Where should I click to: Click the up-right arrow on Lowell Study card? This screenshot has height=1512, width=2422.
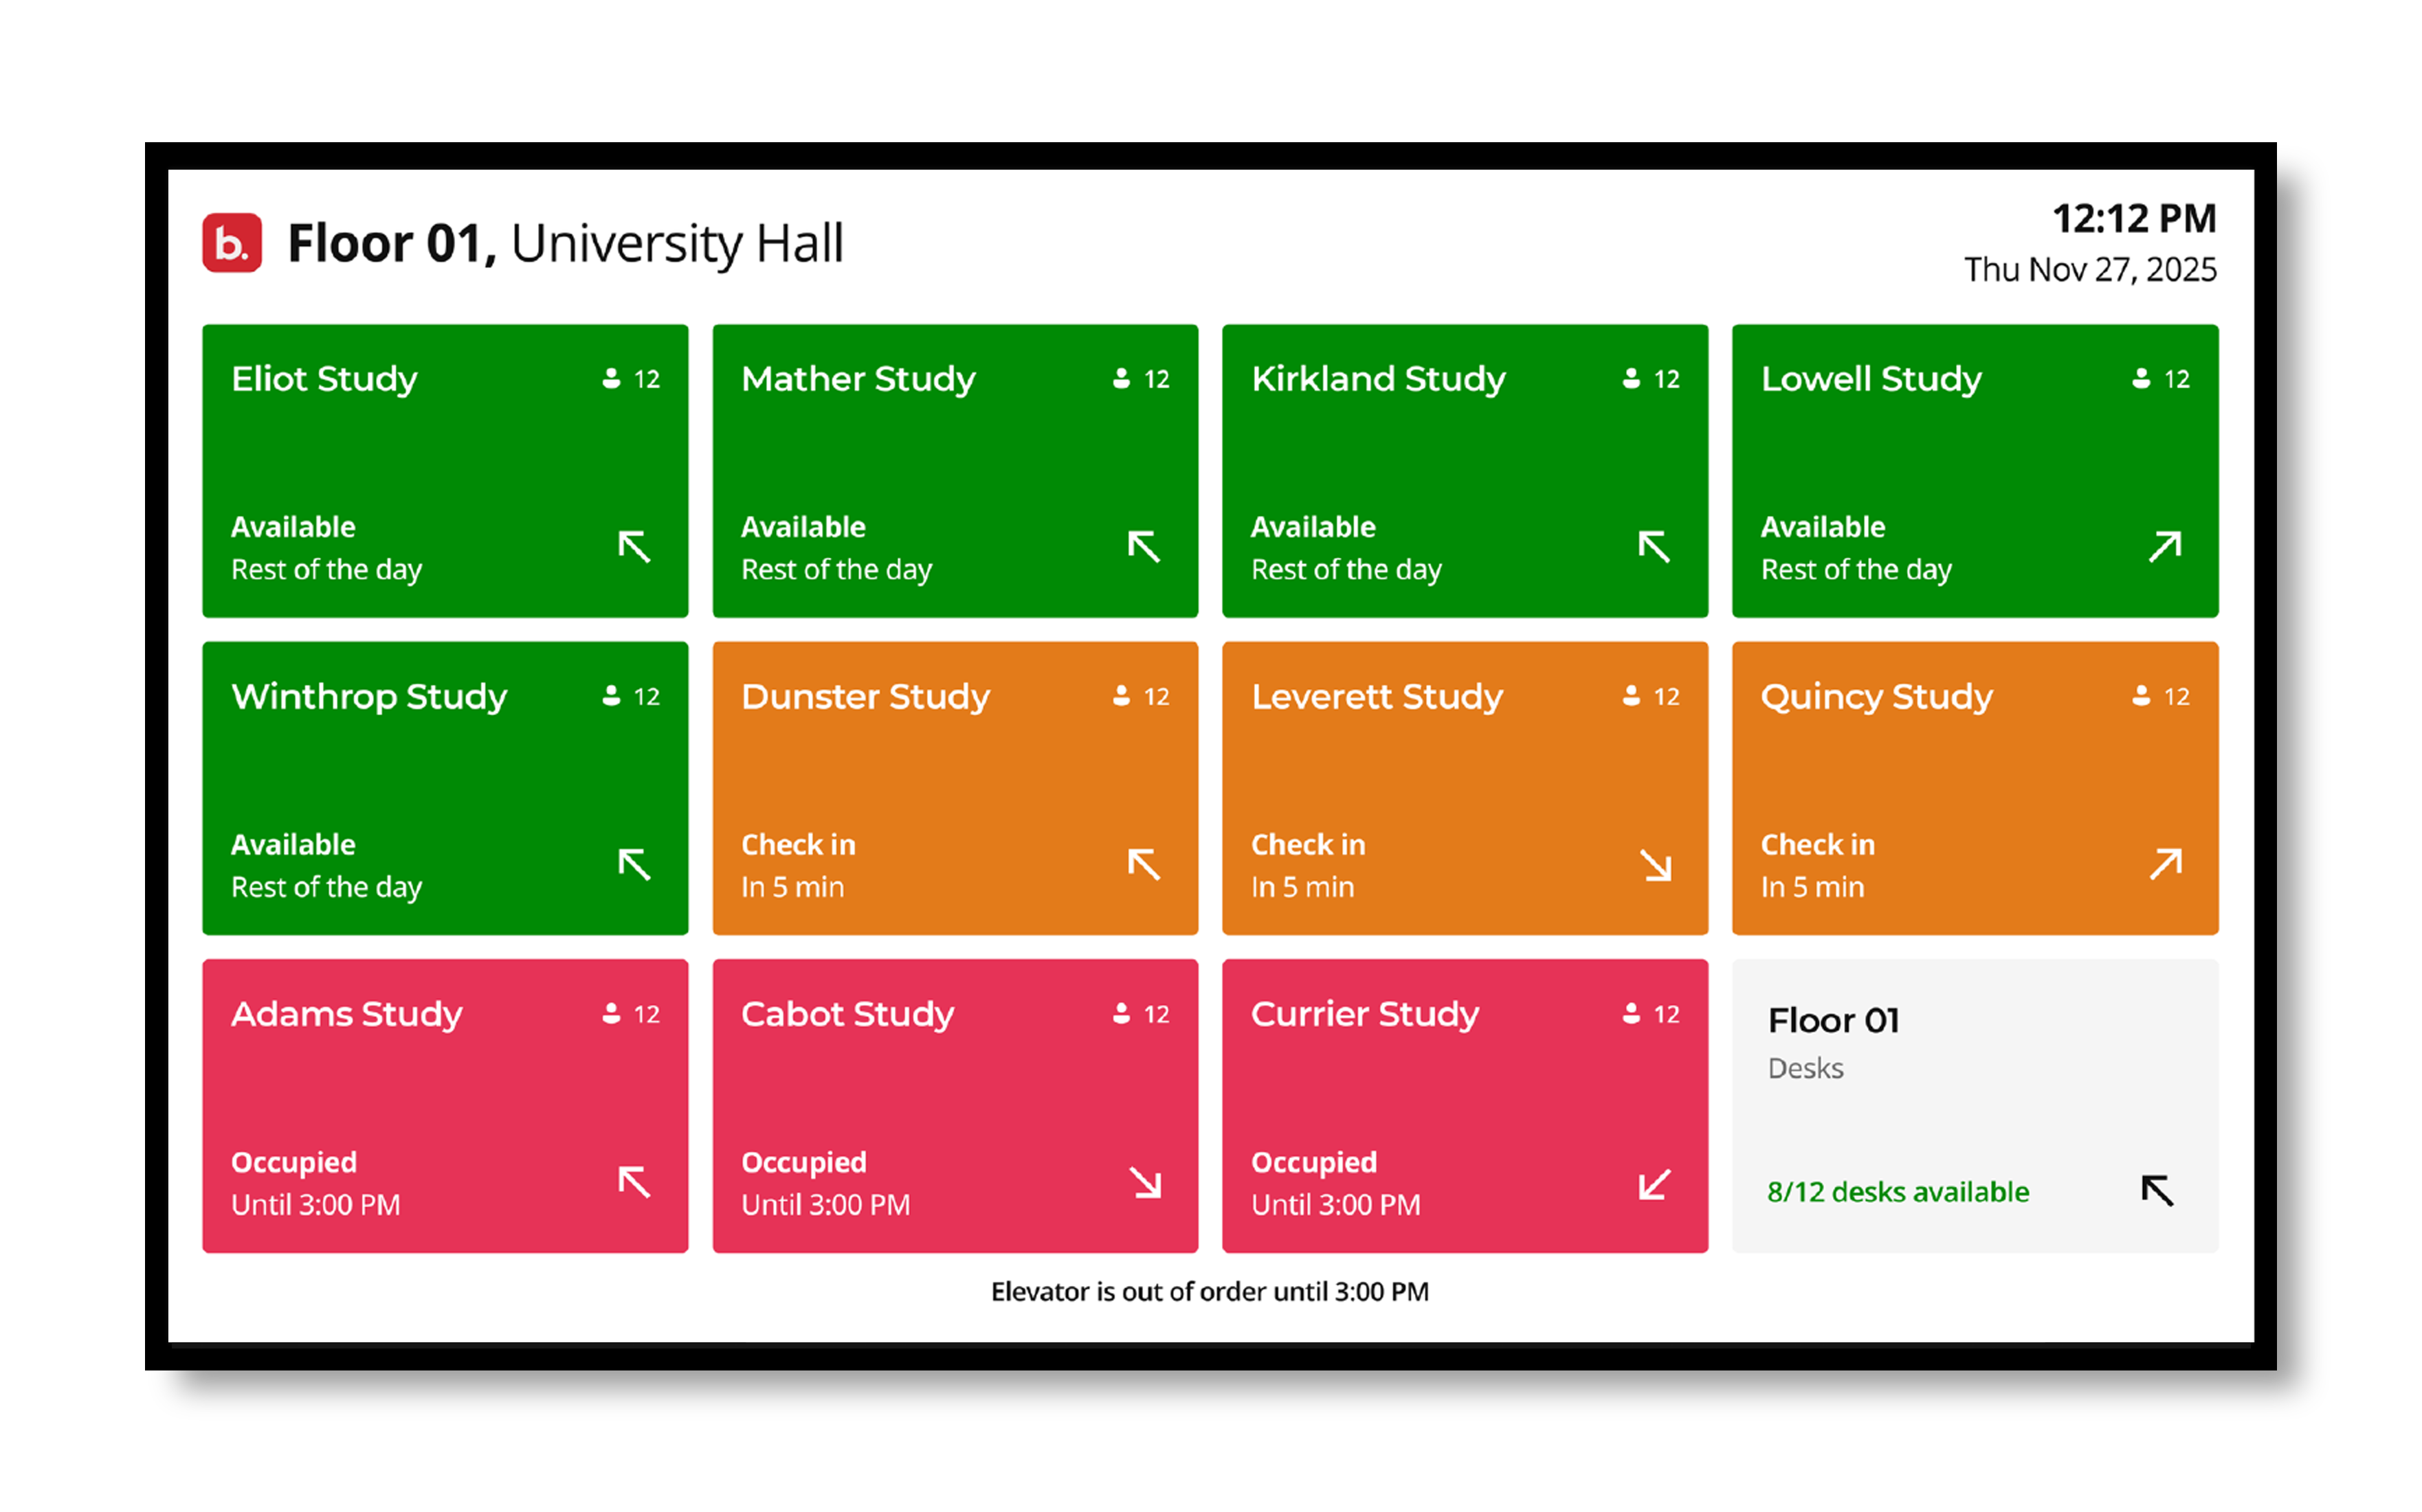click(x=2165, y=546)
